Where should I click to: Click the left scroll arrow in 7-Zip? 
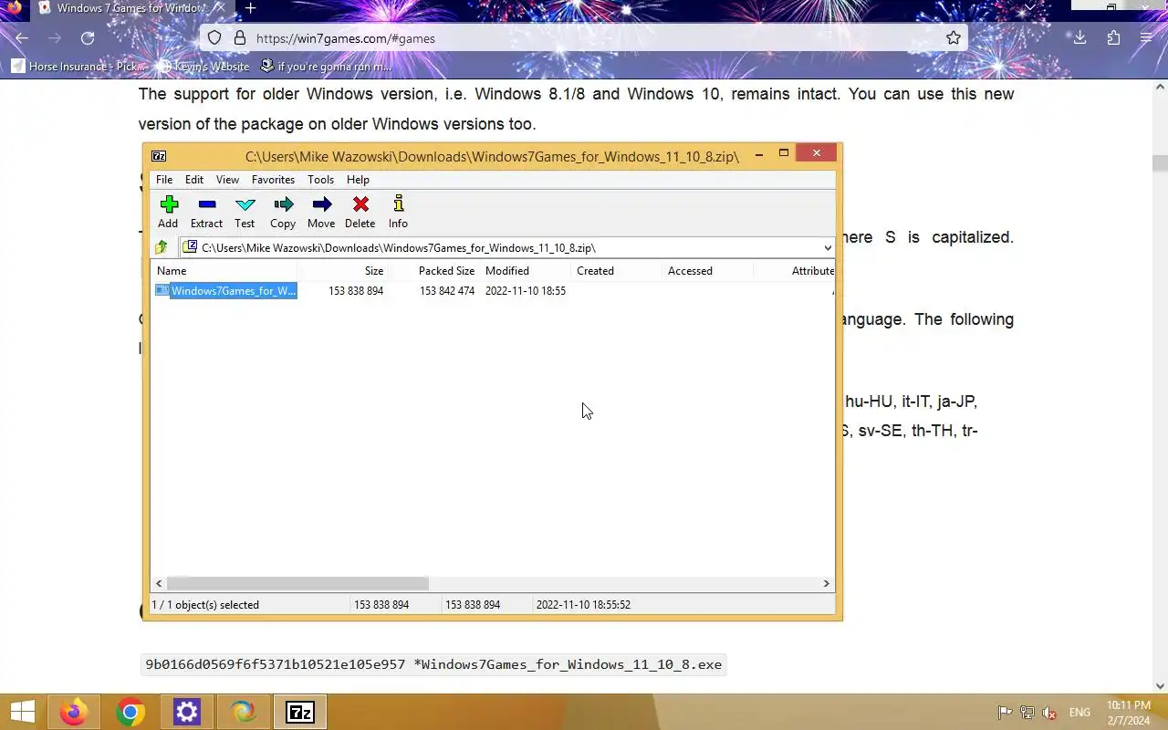(159, 583)
